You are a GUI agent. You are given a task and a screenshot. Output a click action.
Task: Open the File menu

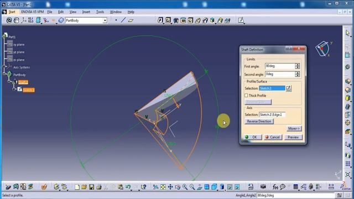coord(50,12)
